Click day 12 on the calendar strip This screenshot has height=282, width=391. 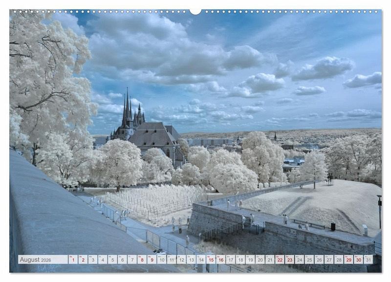pyautogui.click(x=181, y=260)
